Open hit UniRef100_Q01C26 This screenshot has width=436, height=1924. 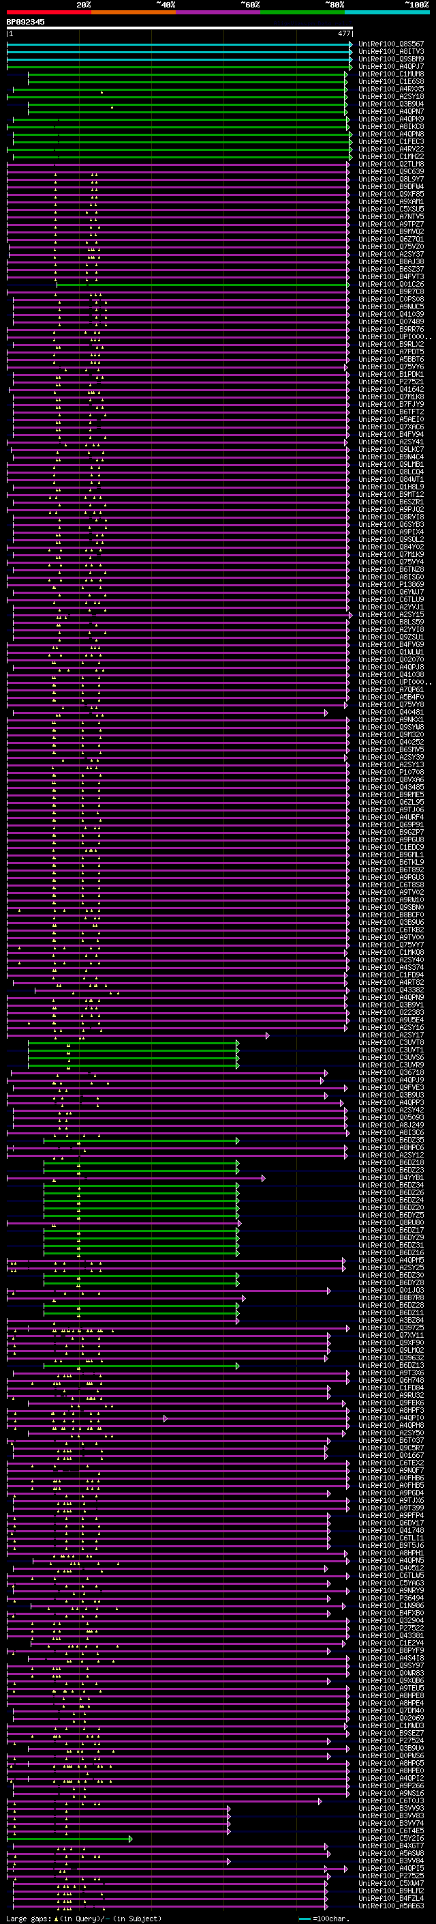391,284
